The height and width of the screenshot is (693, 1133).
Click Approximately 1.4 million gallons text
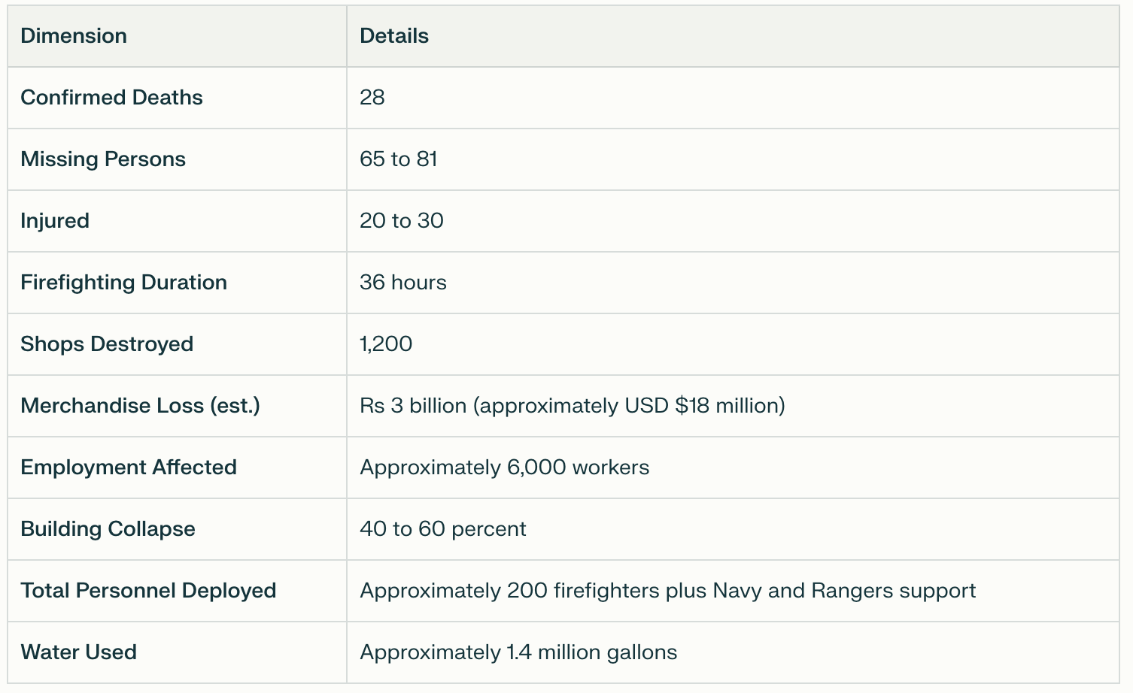click(x=518, y=652)
